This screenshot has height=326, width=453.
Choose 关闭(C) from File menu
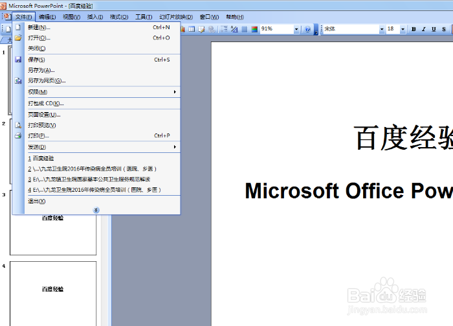(x=97, y=48)
